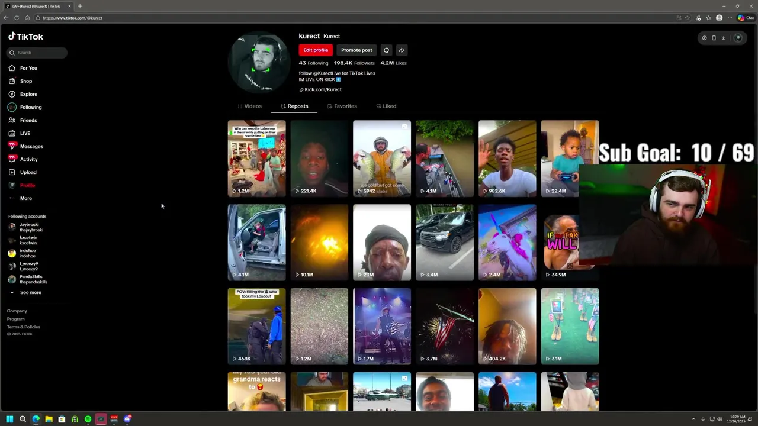
Task: Open File Explorer from the taskbar
Action: (x=49, y=419)
